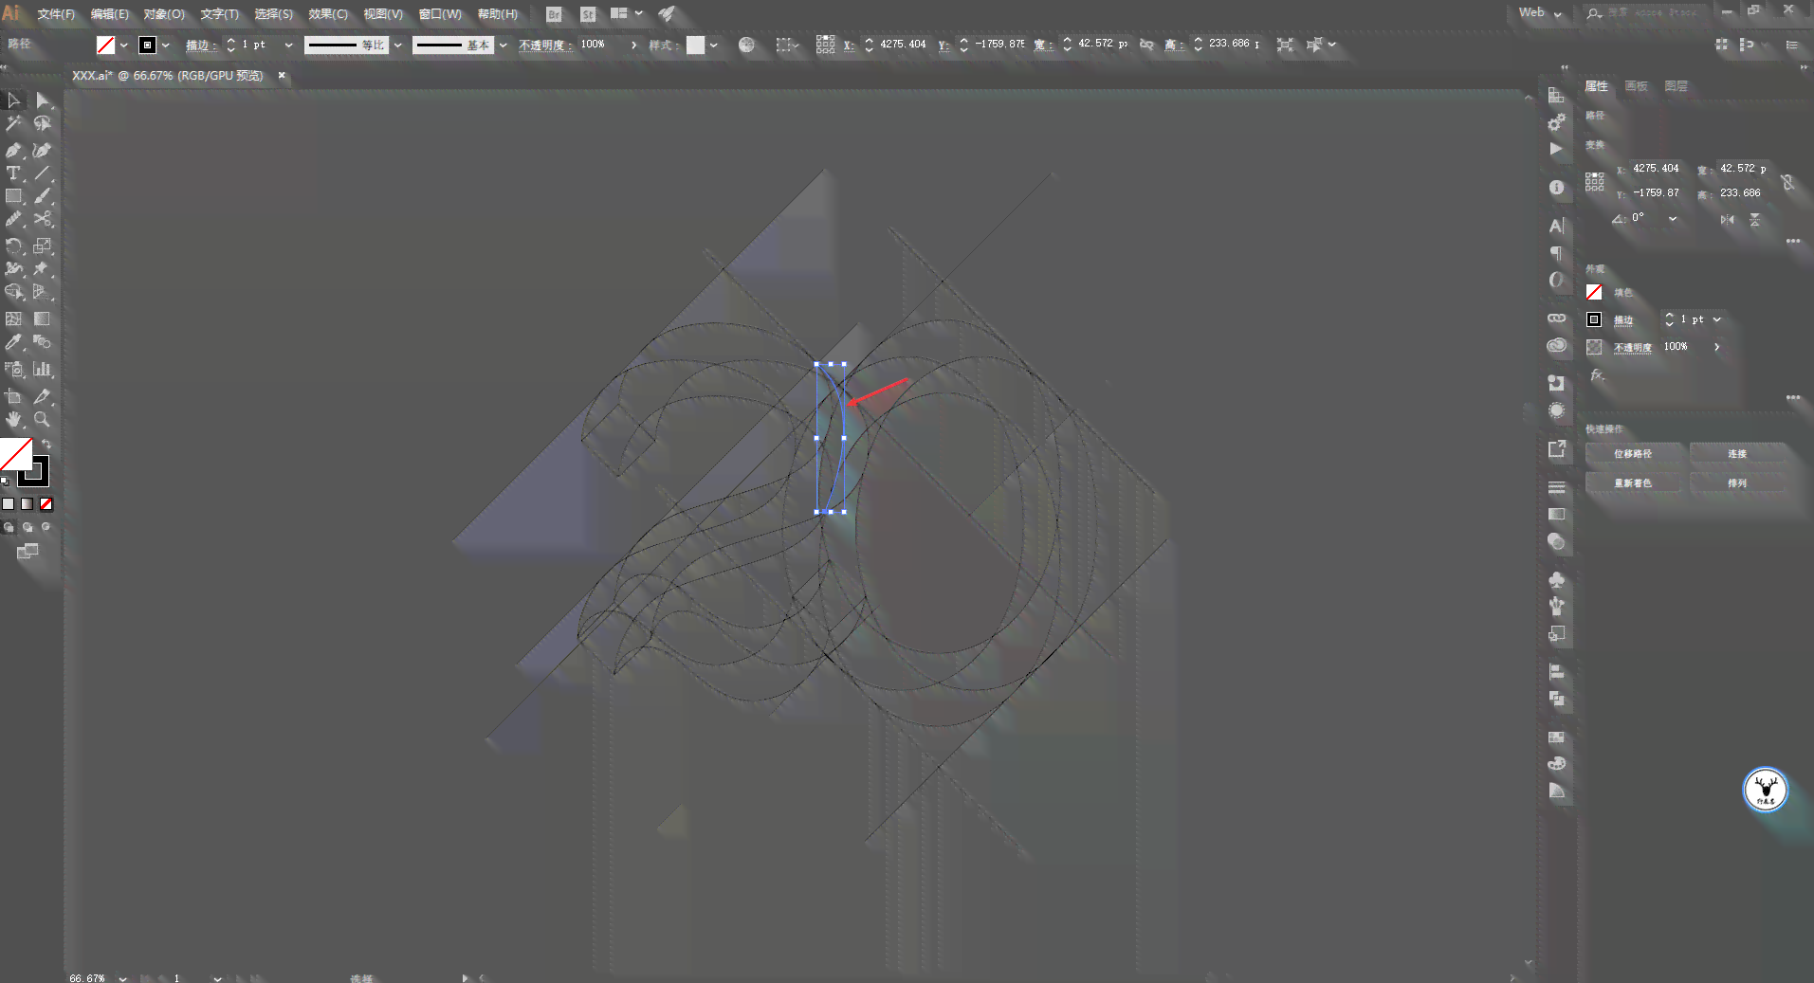Click the 位移路径 quick action button
Screen dimensions: 1814x983
[x=1633, y=454]
